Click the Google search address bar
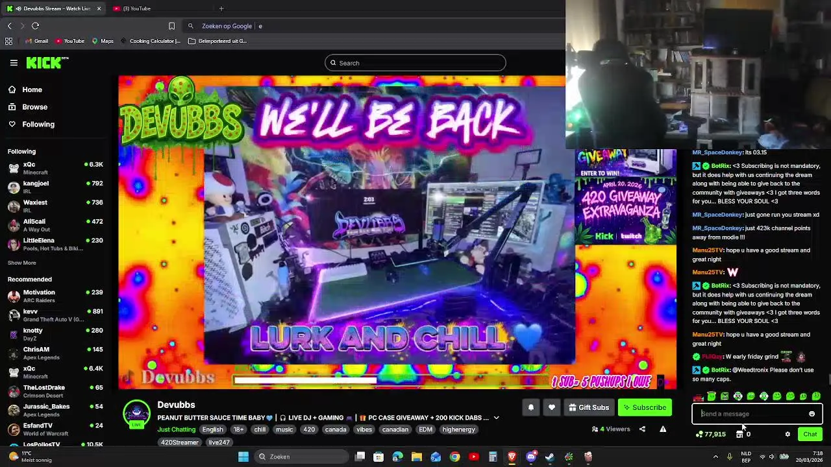This screenshot has width=831, height=467. click(x=373, y=26)
